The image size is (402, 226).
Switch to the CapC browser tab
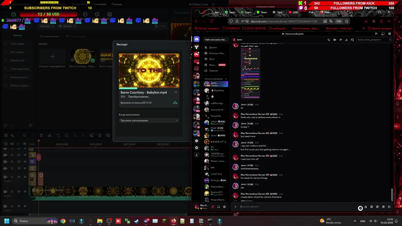coord(278,12)
